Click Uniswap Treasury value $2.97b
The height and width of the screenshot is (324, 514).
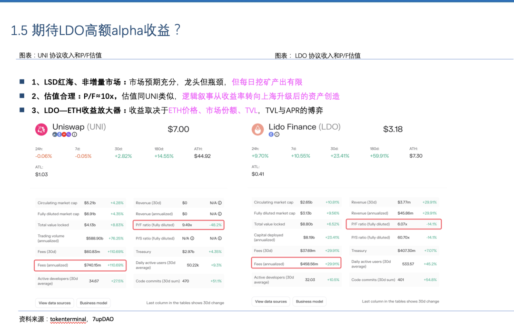(188, 252)
